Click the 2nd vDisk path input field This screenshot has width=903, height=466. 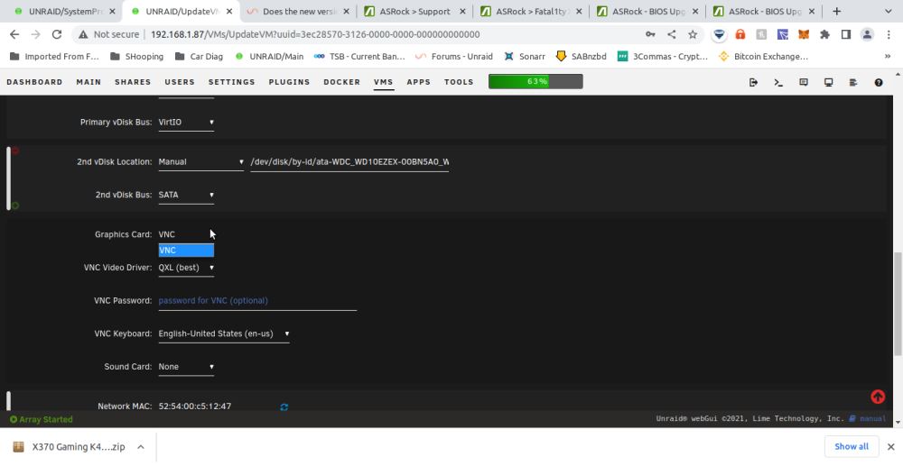(349, 162)
